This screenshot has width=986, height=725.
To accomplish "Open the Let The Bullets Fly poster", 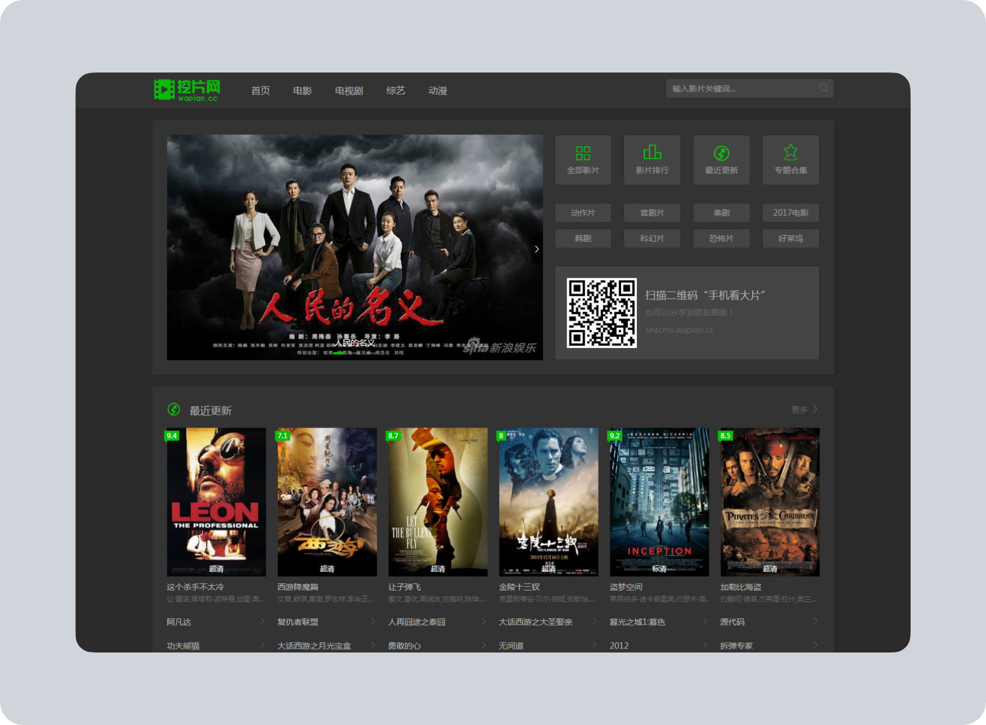I will [x=438, y=502].
